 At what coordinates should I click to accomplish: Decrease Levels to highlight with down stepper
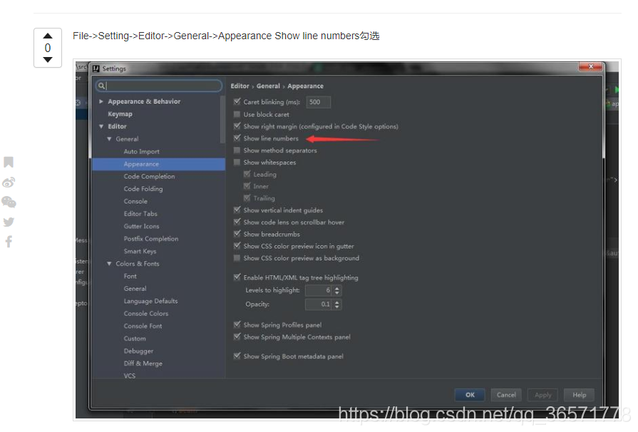tap(336, 293)
